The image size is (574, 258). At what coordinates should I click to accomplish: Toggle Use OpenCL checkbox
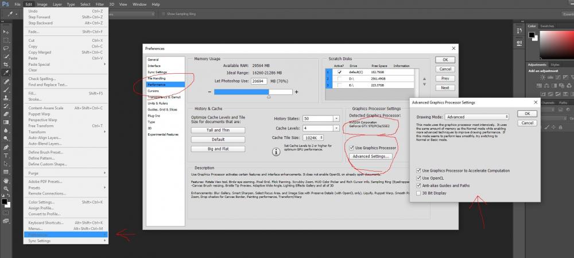click(418, 178)
